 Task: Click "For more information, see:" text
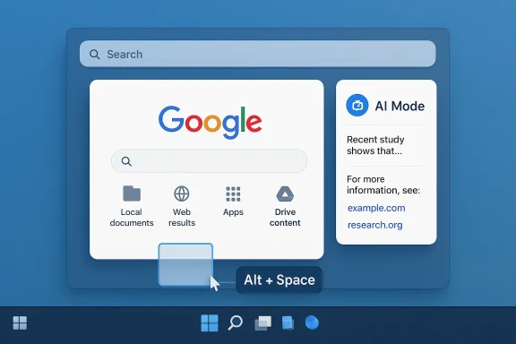tap(383, 185)
